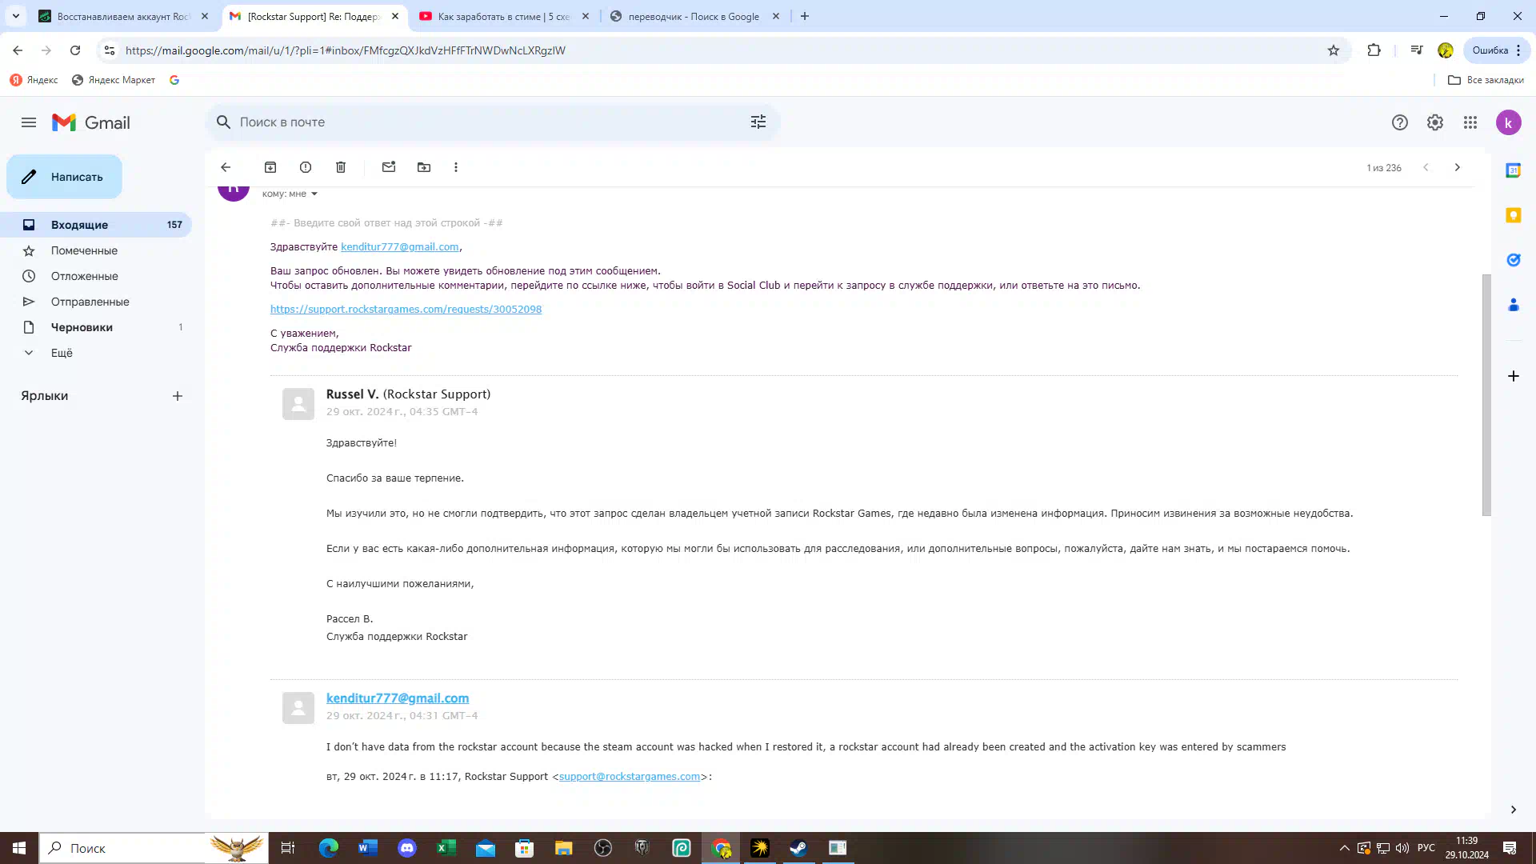Screen dimensions: 1536x864
Task: Open Discord from taskbar
Action: pos(407,848)
